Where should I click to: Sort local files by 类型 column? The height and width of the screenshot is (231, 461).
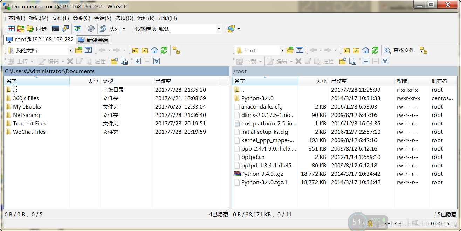pos(126,81)
